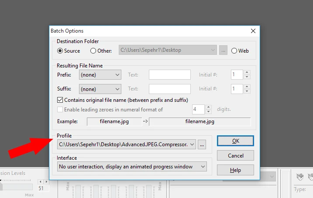Click the compression level right arrow in main window
This screenshot has height=198, width=313.
coord(46,182)
